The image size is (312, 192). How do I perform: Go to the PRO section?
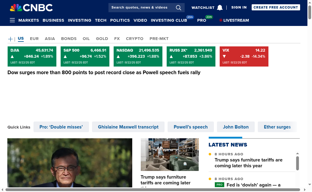pos(202,20)
